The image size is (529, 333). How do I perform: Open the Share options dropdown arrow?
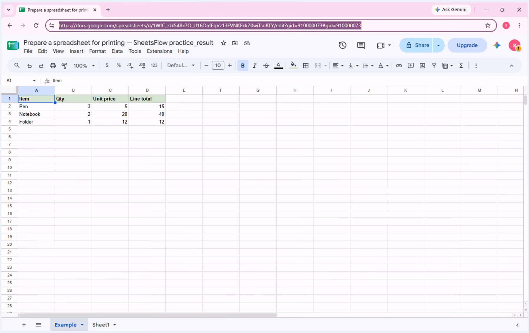pos(438,45)
